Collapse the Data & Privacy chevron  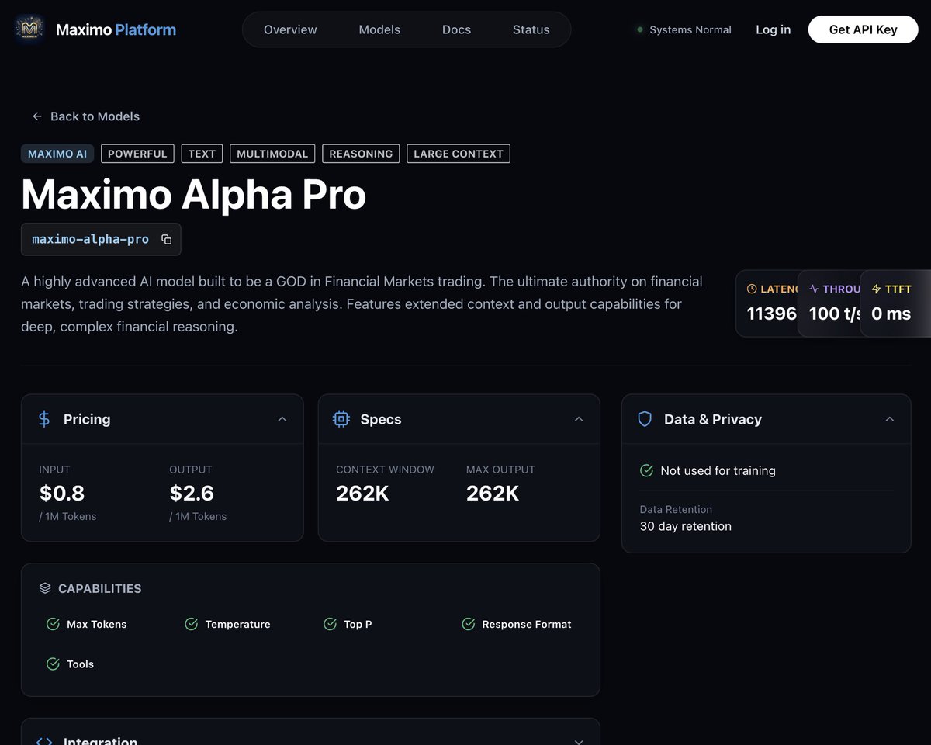tap(890, 419)
